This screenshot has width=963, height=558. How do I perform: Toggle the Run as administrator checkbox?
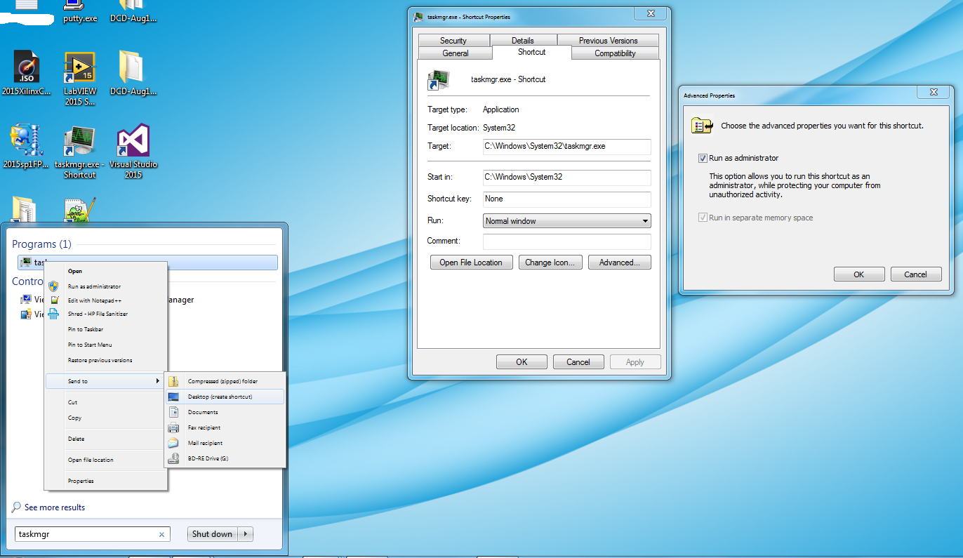[x=703, y=159]
